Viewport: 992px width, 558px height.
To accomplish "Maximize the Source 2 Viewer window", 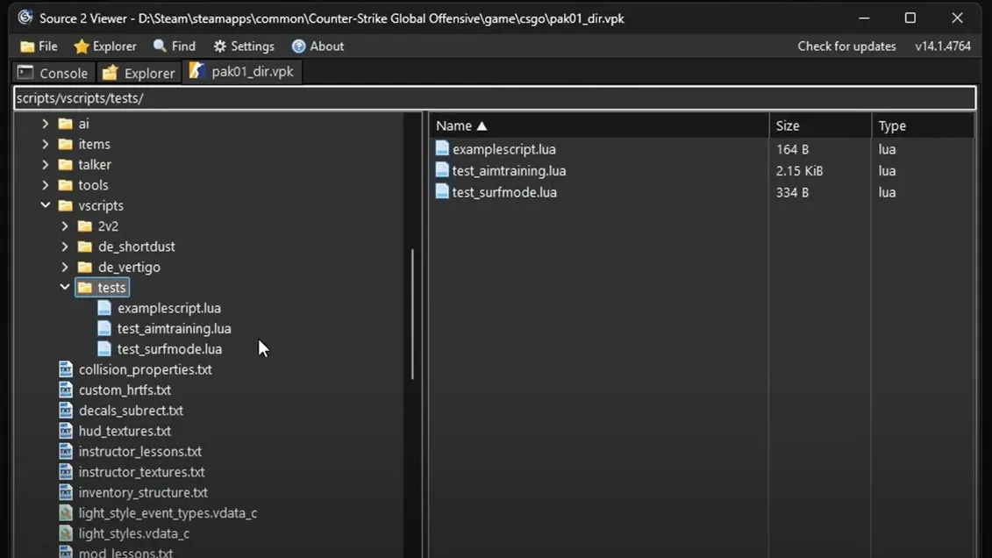I will pos(910,18).
